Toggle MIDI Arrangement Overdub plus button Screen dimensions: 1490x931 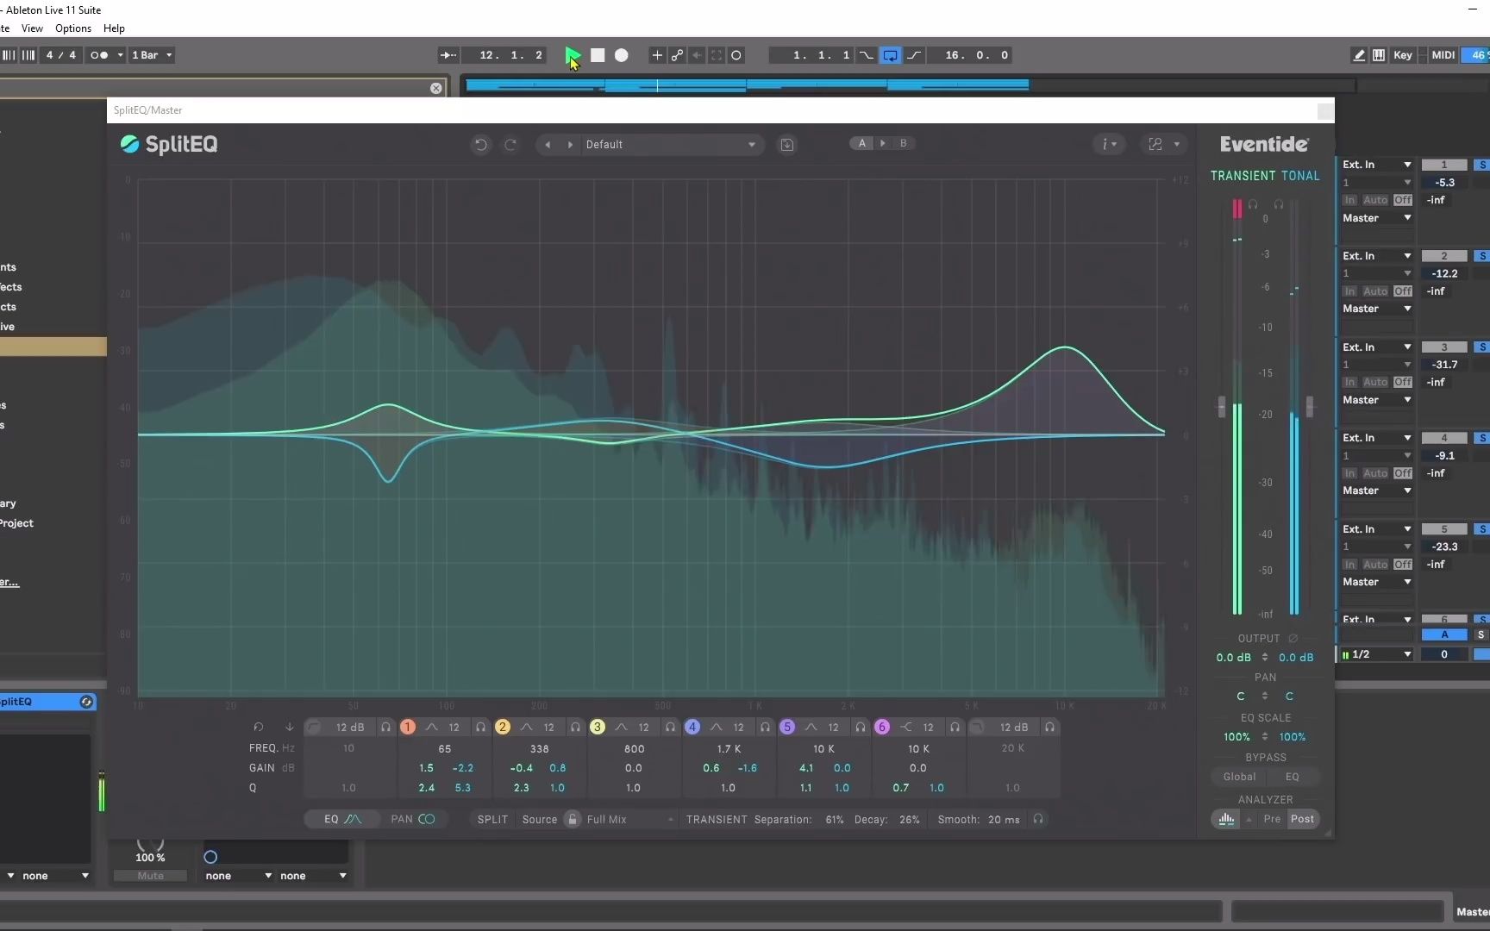(657, 55)
